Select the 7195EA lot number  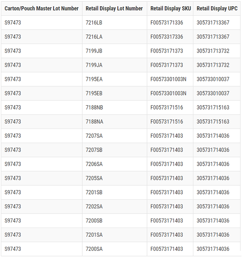[94, 79]
